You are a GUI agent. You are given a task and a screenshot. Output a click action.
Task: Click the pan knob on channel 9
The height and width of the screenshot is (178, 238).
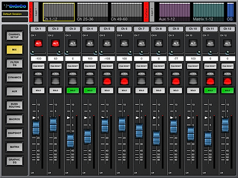pyautogui.click(x=171, y=53)
